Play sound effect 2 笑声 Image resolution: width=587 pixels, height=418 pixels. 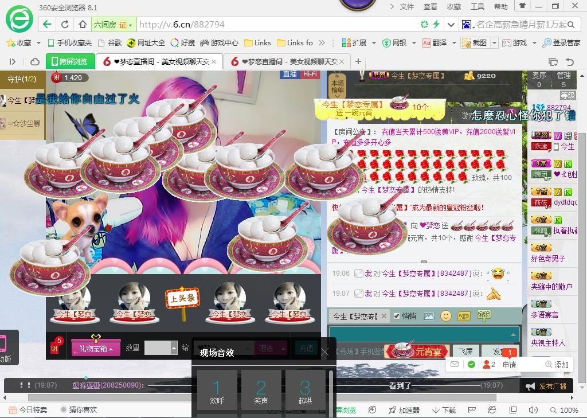(261, 390)
